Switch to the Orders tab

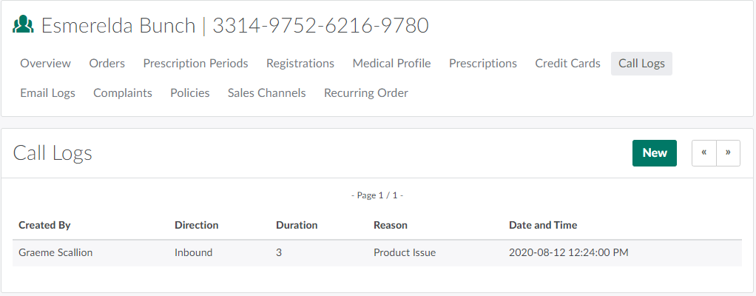(x=107, y=64)
